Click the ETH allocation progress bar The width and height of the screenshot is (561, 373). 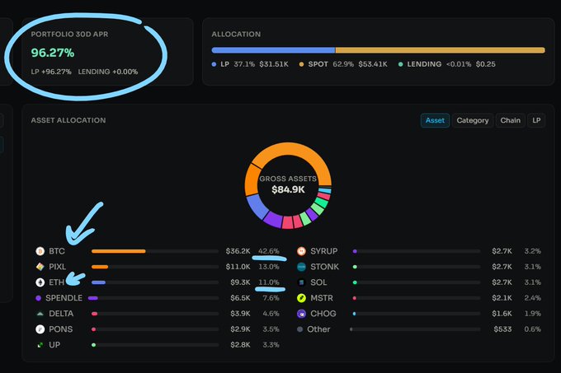[155, 282]
